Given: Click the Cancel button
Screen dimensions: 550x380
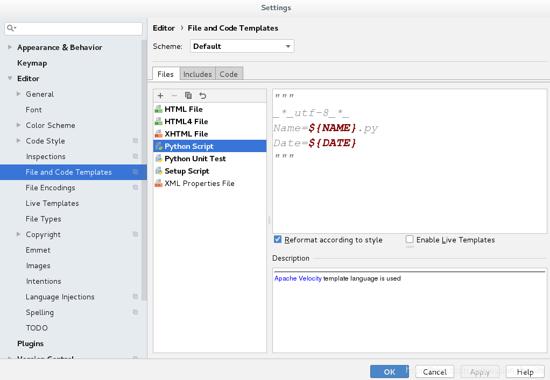Looking at the screenshot, I should point(435,371).
